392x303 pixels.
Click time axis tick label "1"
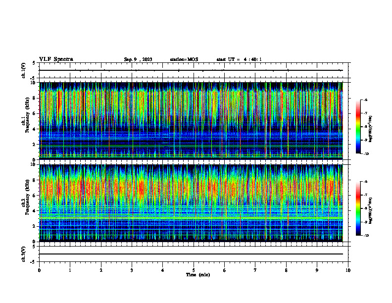point(70,270)
